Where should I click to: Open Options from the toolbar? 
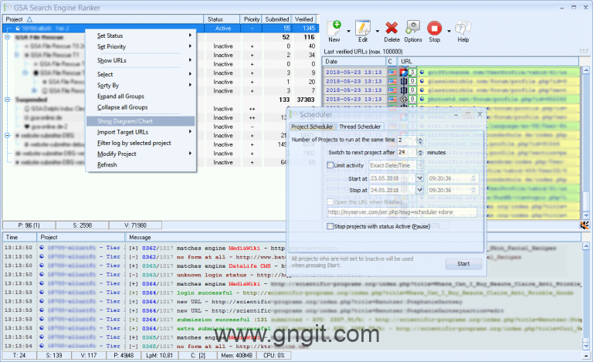413,29
